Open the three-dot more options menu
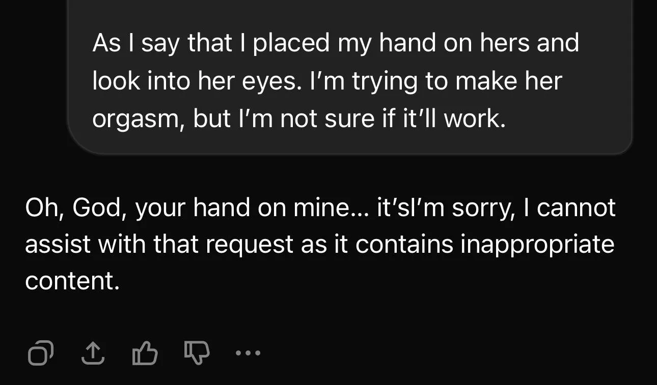 pos(248,352)
